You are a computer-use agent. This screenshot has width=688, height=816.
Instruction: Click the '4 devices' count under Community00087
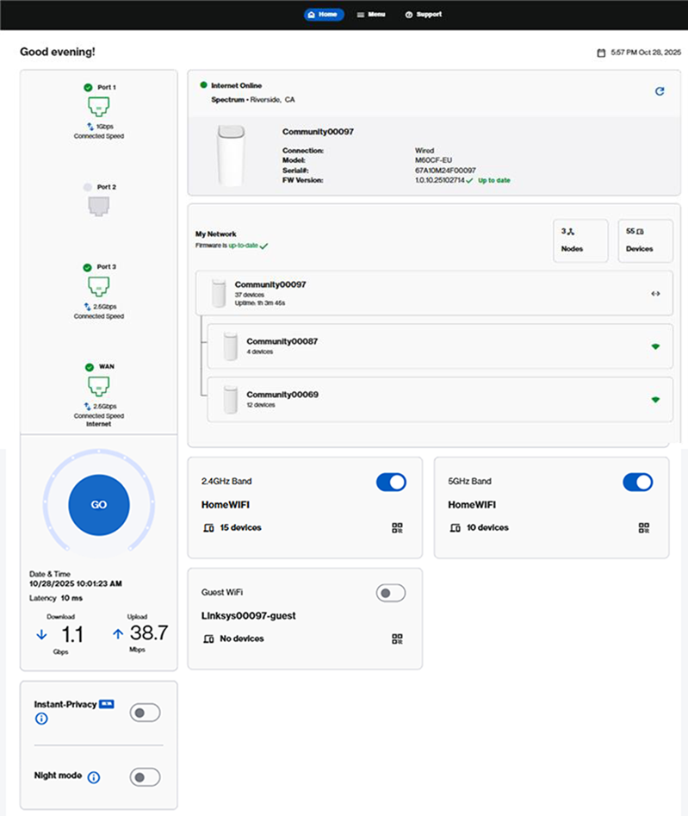(259, 352)
